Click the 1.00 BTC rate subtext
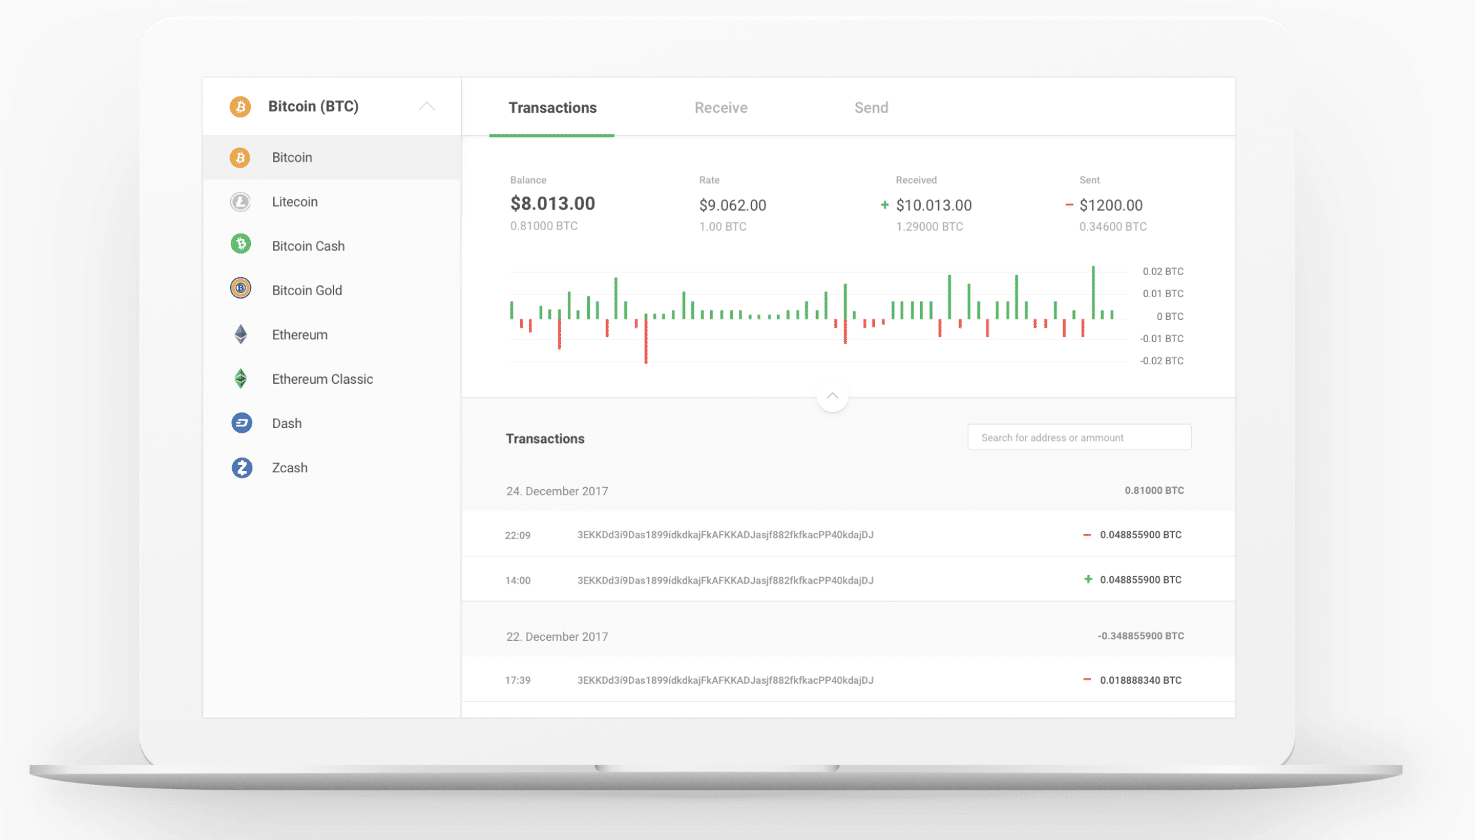The image size is (1475, 840). click(723, 227)
